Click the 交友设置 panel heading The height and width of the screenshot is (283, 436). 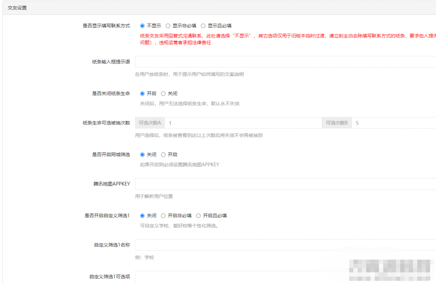point(17,8)
